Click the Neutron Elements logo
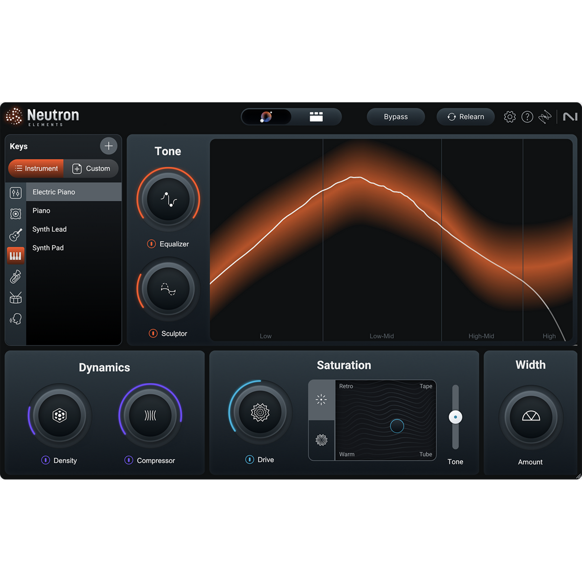Screen dimensions: 582x582 [x=42, y=117]
